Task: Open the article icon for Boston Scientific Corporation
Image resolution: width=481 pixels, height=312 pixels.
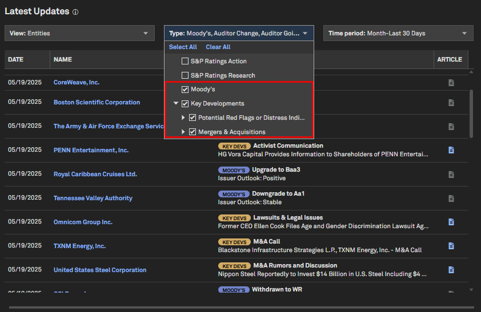Action: pyautogui.click(x=451, y=103)
